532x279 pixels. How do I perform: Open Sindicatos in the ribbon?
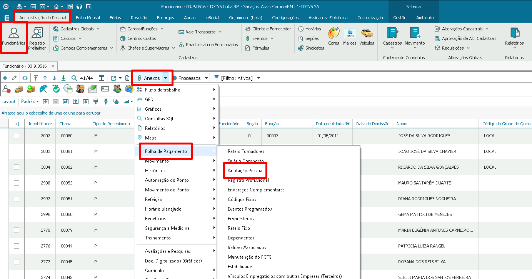311,48
